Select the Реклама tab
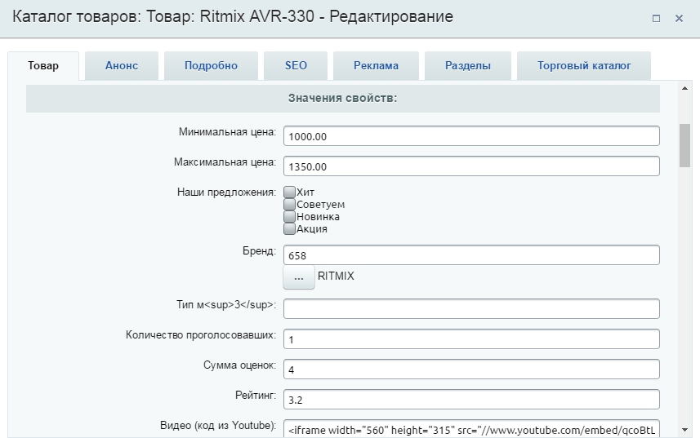 click(x=377, y=66)
